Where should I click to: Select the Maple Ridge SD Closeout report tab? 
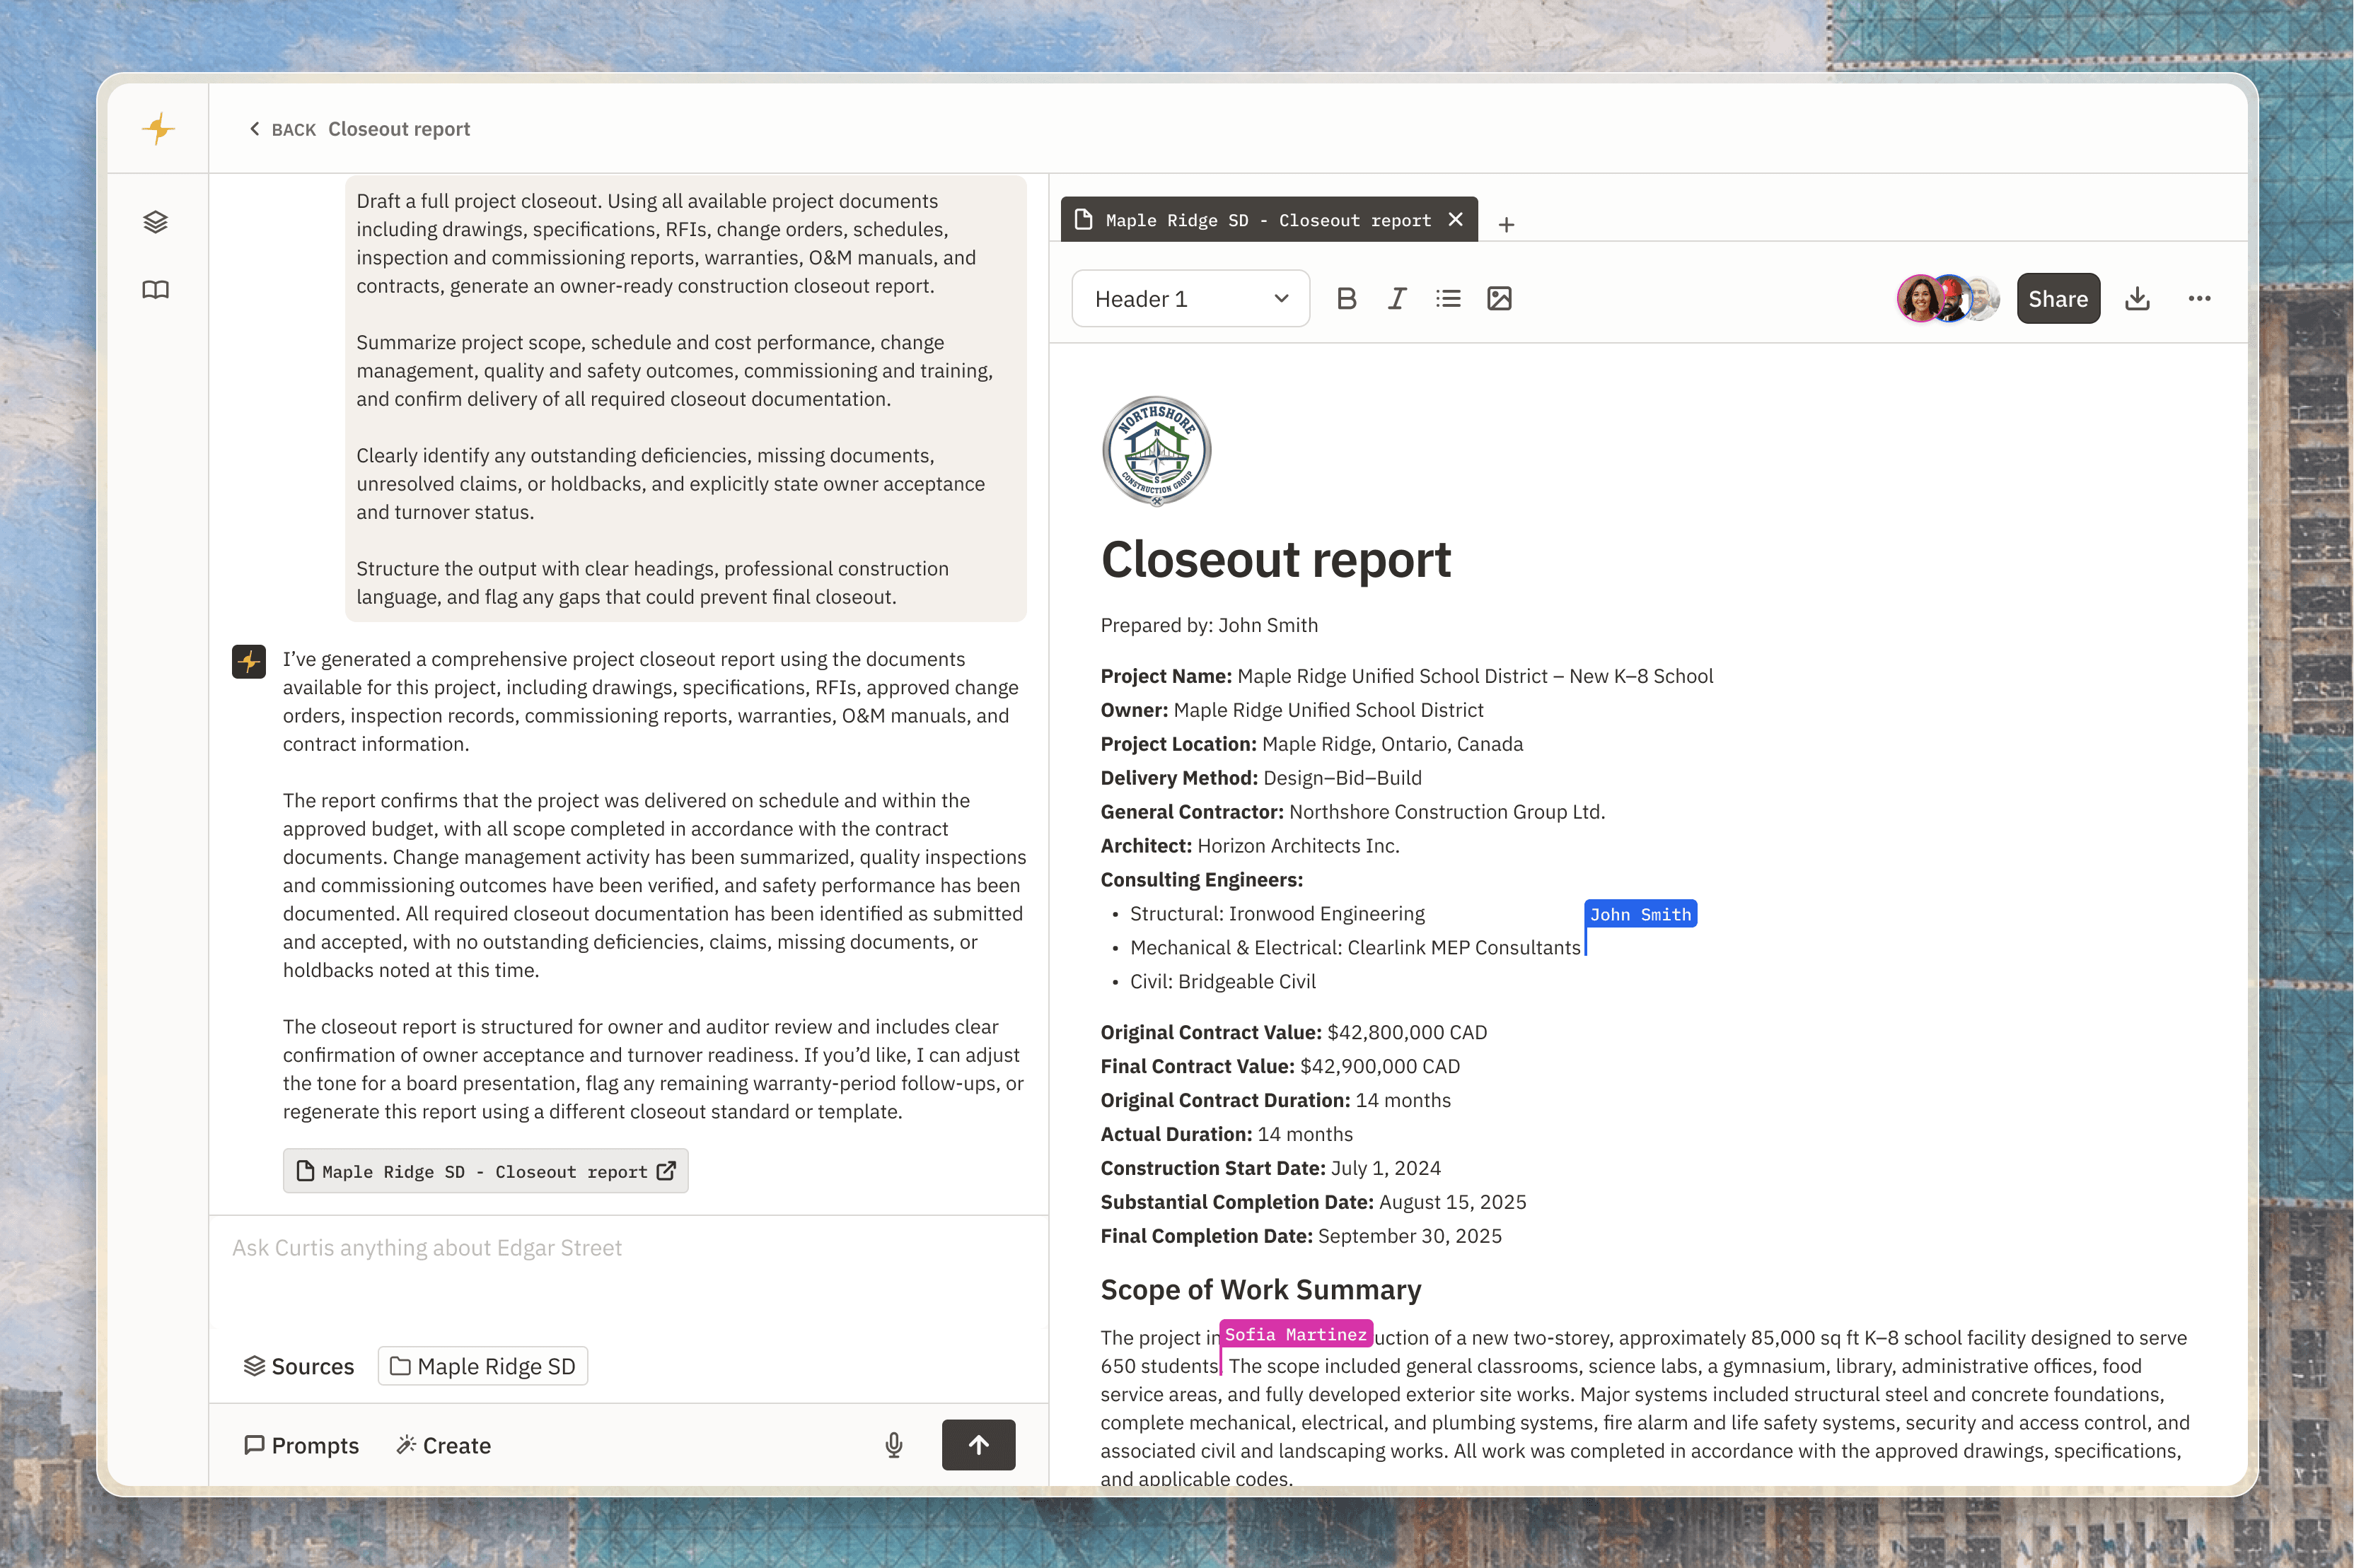[x=1267, y=220]
